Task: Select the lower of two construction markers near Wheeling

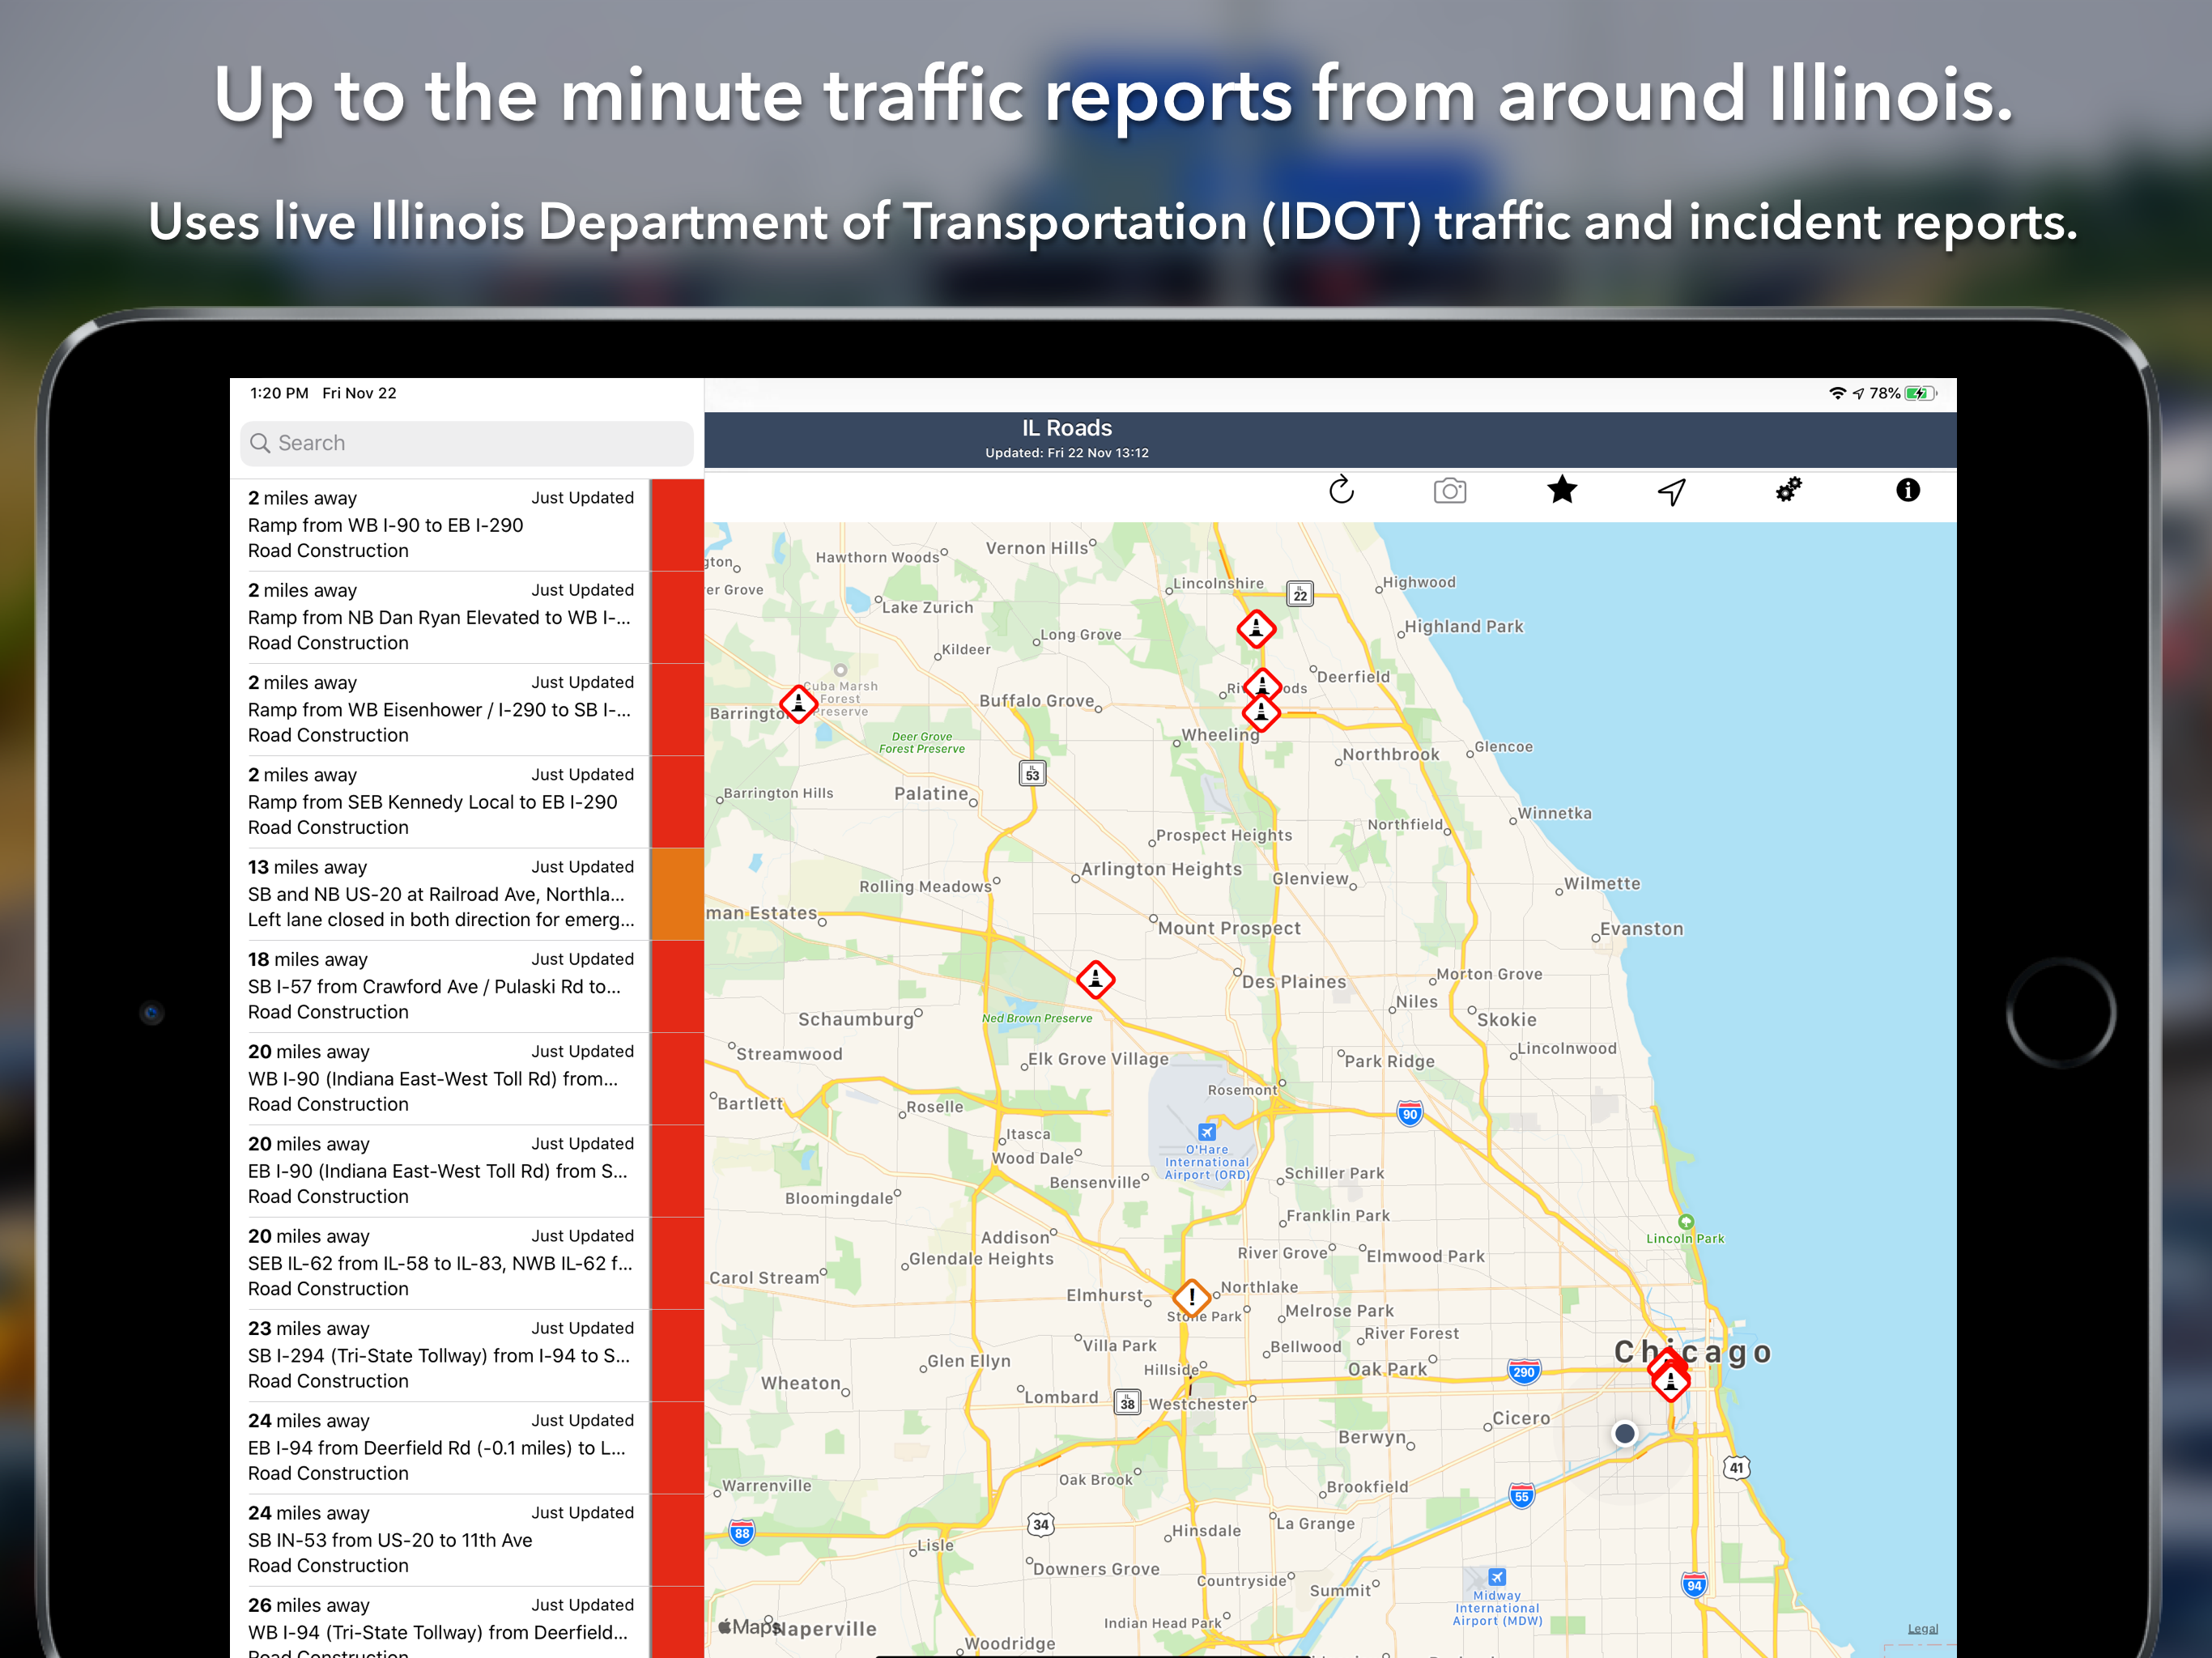Action: [x=1261, y=713]
